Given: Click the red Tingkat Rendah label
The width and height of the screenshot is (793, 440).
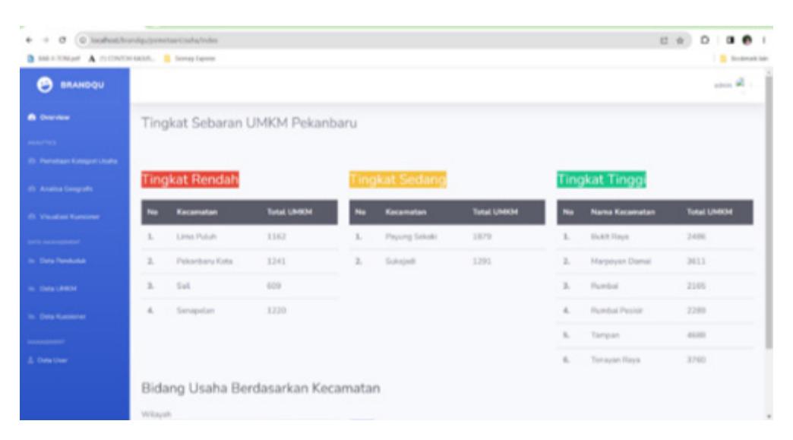Looking at the screenshot, I should click(190, 179).
